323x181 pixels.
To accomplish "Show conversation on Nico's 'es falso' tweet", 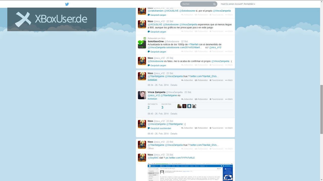I will [x=157, y=65].
